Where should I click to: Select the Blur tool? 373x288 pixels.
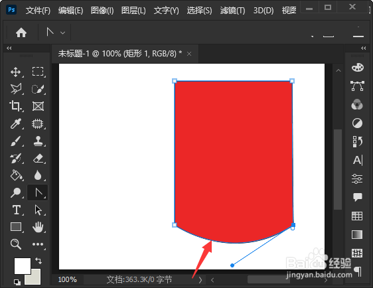click(38, 175)
